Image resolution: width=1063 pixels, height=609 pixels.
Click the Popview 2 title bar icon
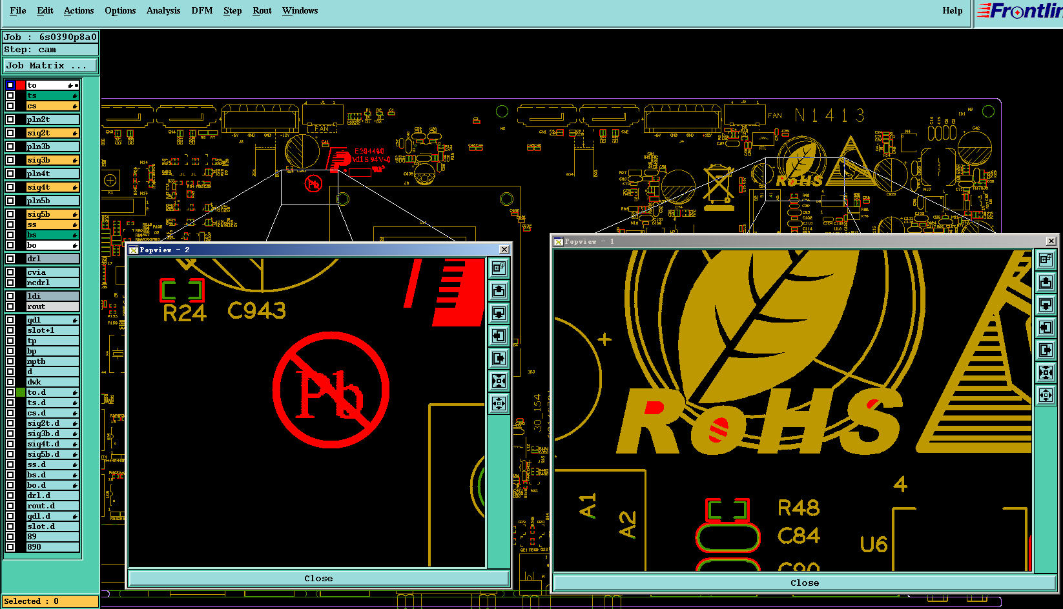pyautogui.click(x=134, y=250)
